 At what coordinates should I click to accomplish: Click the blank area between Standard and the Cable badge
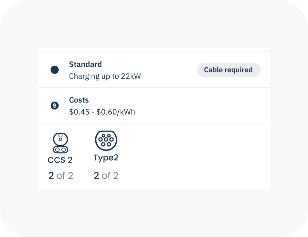click(x=169, y=70)
